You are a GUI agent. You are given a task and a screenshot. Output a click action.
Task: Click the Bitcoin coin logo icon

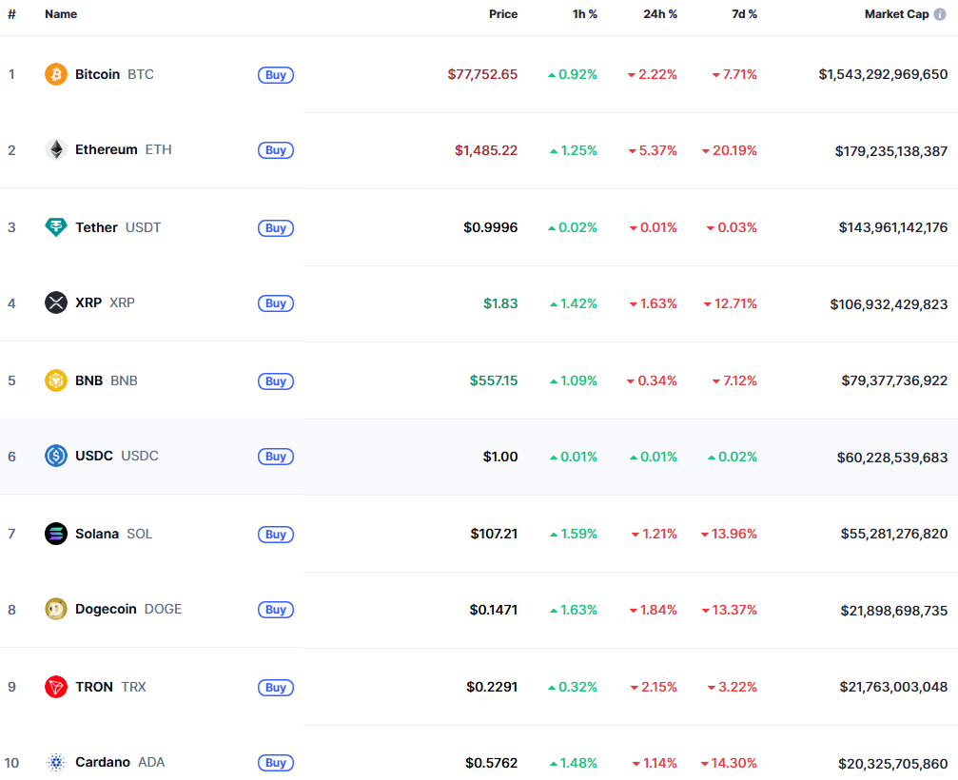click(56, 74)
